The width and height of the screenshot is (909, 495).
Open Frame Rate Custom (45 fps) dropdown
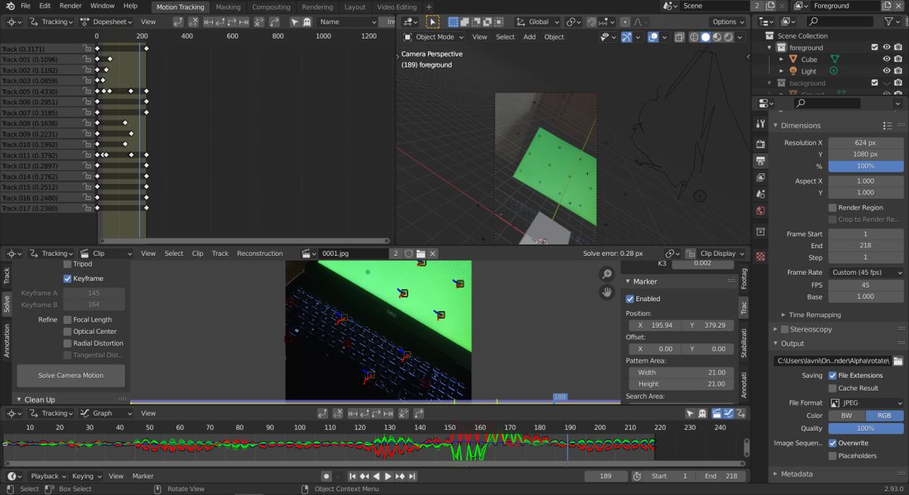coord(866,272)
